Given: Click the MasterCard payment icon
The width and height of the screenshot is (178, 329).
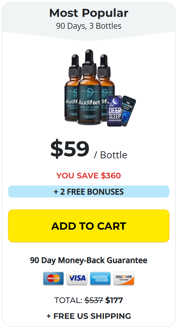Looking at the screenshot, I should click(53, 278).
